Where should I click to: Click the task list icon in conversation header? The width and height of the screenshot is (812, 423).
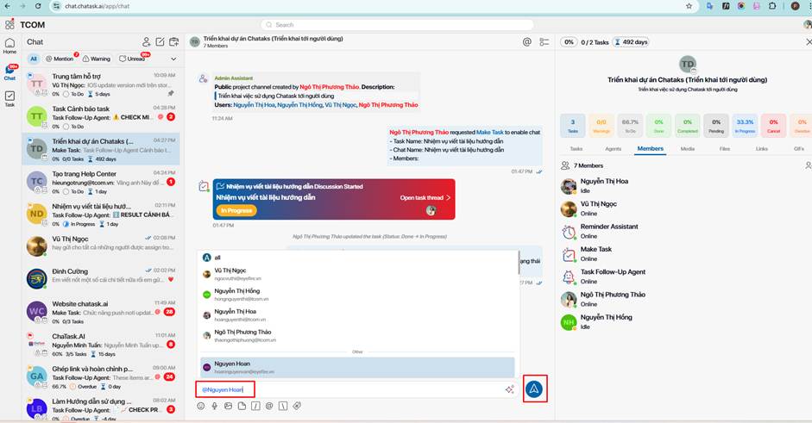pyautogui.click(x=544, y=42)
